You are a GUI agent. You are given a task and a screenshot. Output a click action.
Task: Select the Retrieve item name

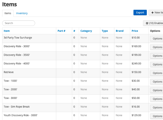pos(9,72)
